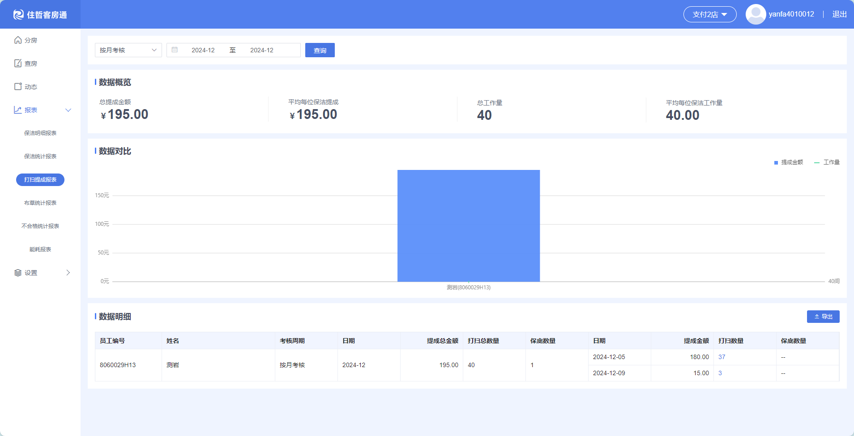Toggle the 提成金额 legend marker

(776, 163)
